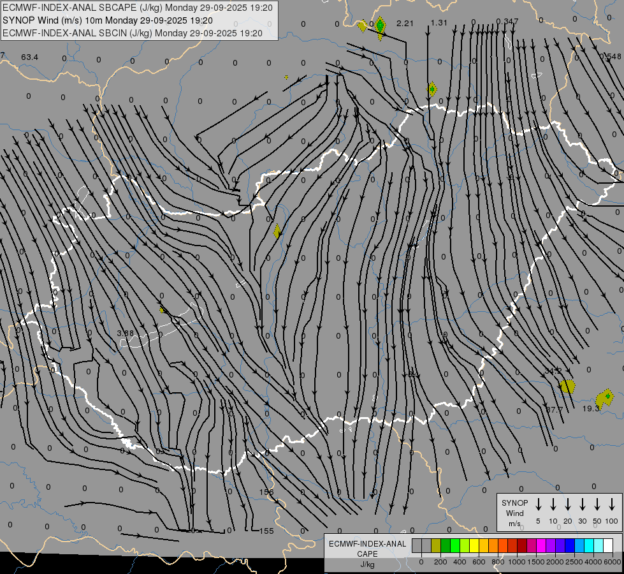Select the SBCAPE layer title line
Viewport: 624px width, 574px height.
coord(138,8)
